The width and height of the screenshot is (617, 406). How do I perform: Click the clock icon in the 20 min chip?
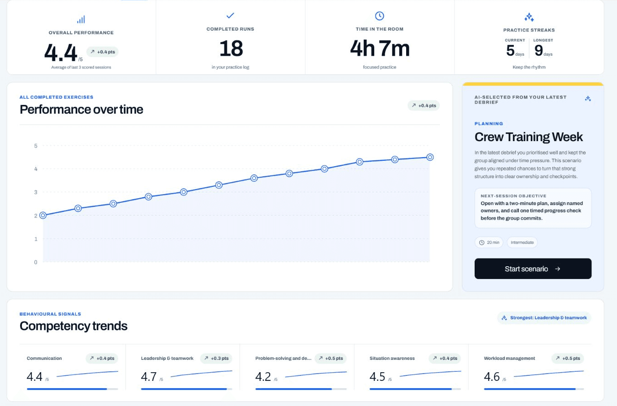[482, 243]
